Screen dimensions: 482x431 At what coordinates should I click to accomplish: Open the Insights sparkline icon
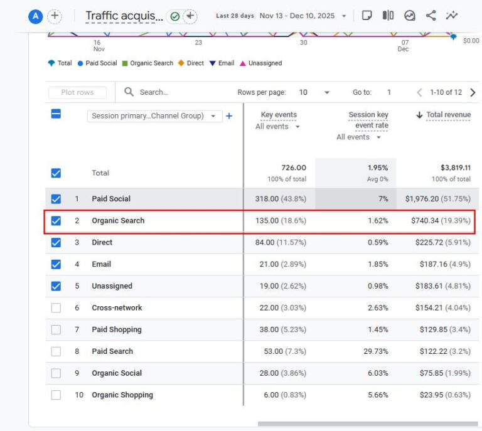tap(452, 16)
